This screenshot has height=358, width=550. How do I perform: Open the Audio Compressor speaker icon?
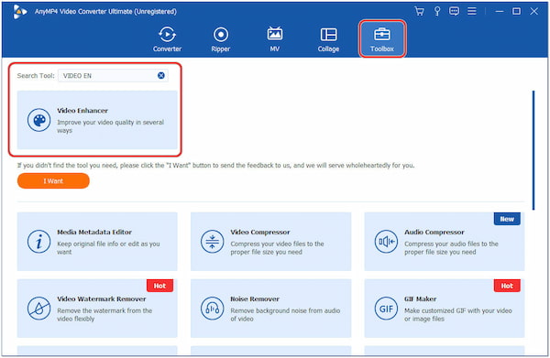pos(386,242)
